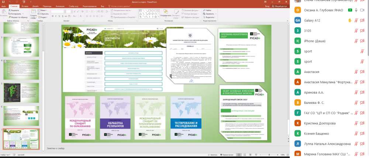Open Заметки from the status bar

point(213,155)
